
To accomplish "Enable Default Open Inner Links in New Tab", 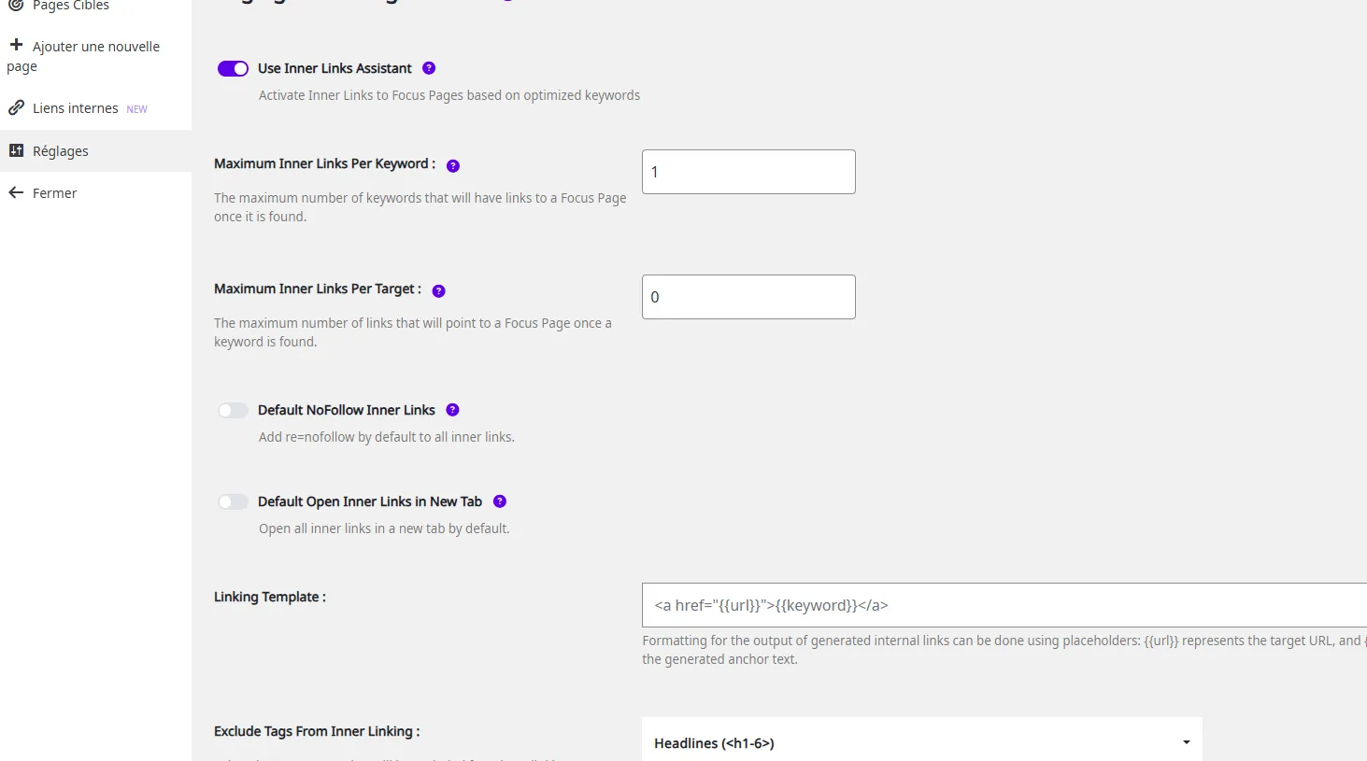I will pyautogui.click(x=233, y=501).
